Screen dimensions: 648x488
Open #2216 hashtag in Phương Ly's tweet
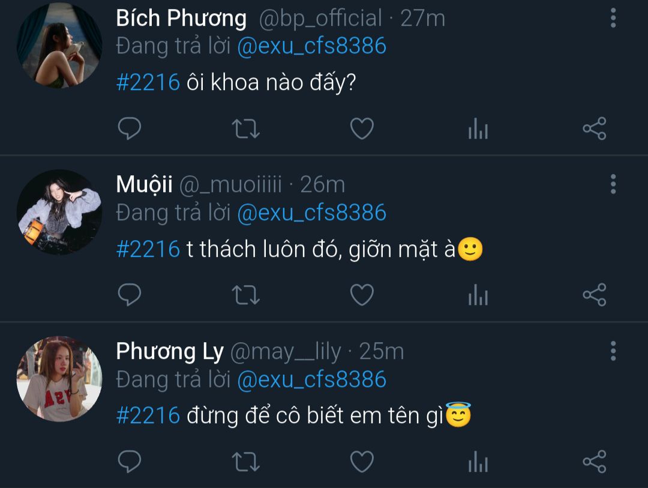[148, 415]
